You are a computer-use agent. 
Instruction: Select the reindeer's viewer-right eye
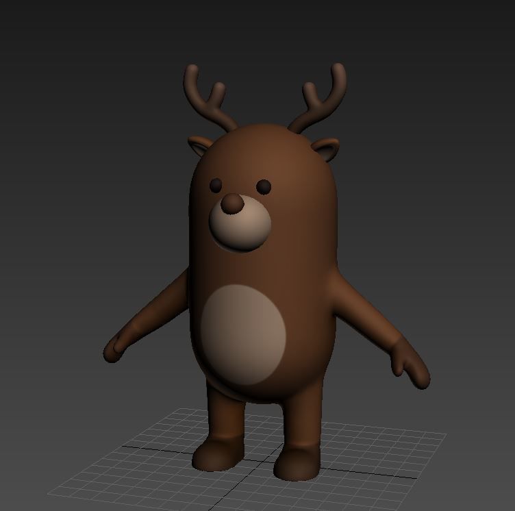click(264, 186)
